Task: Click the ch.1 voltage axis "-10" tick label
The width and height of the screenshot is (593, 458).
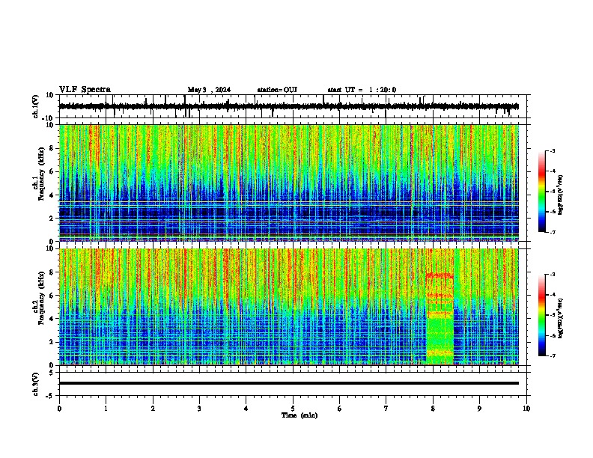Action: (48, 118)
